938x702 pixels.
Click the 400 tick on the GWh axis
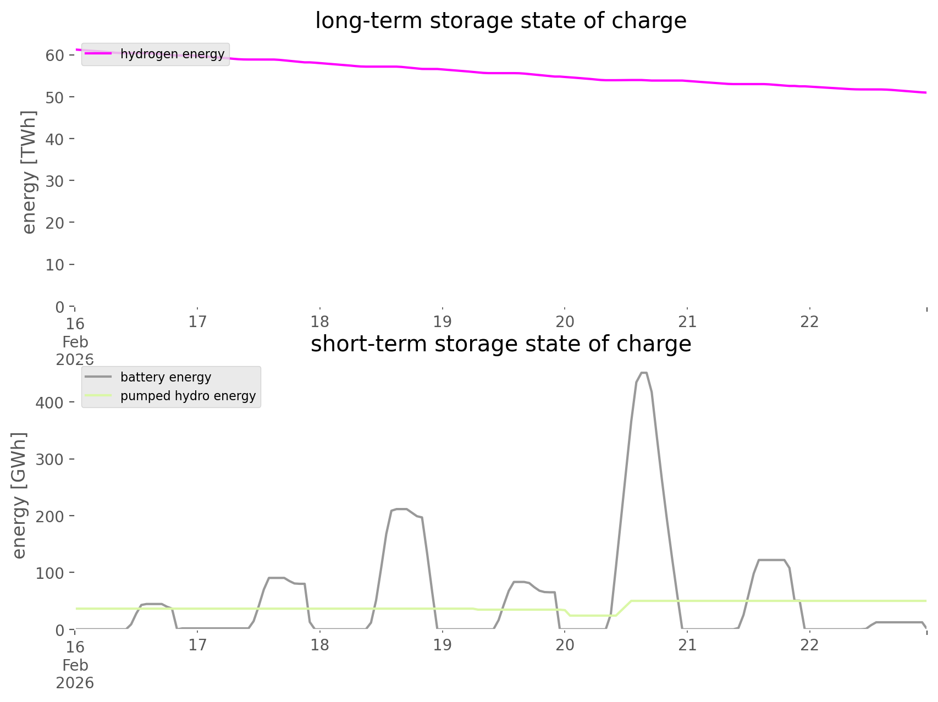[49, 402]
